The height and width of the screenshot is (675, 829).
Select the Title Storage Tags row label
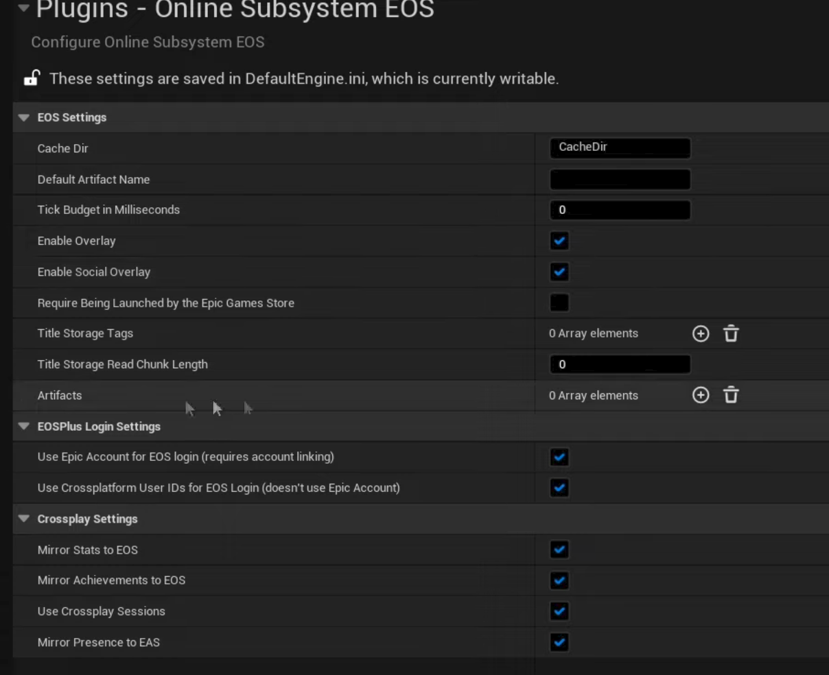point(85,333)
